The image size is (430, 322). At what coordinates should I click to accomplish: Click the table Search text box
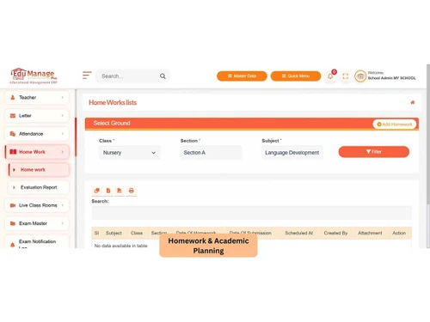[x=252, y=213]
